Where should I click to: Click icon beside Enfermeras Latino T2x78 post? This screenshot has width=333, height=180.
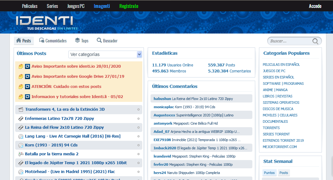click(21, 119)
